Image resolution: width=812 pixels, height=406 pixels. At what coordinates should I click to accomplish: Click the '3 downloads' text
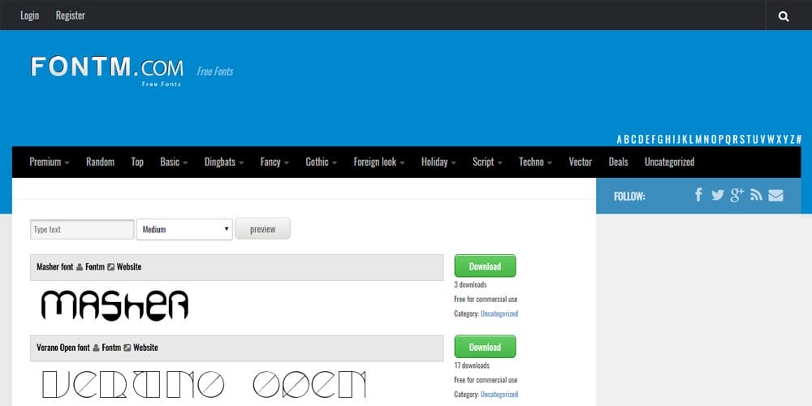coord(470,285)
